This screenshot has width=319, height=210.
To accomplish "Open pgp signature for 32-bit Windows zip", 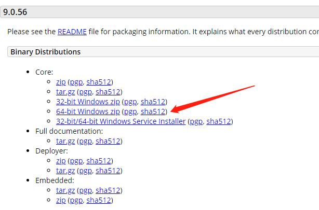I will 130,102.
